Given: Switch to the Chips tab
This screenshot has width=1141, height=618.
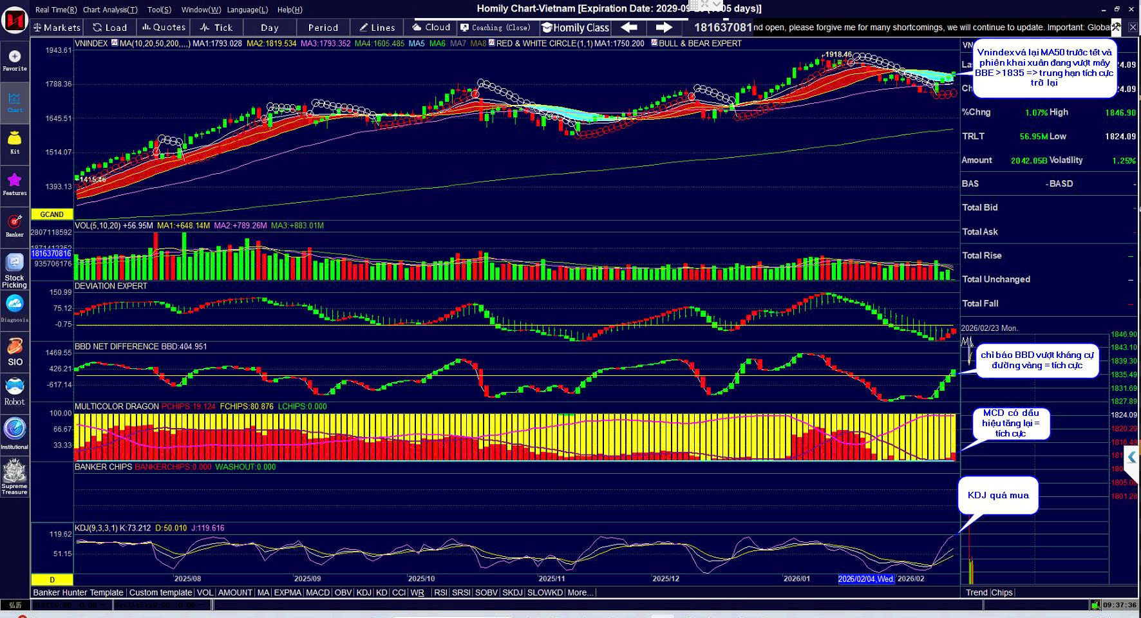Looking at the screenshot, I should [1001, 592].
